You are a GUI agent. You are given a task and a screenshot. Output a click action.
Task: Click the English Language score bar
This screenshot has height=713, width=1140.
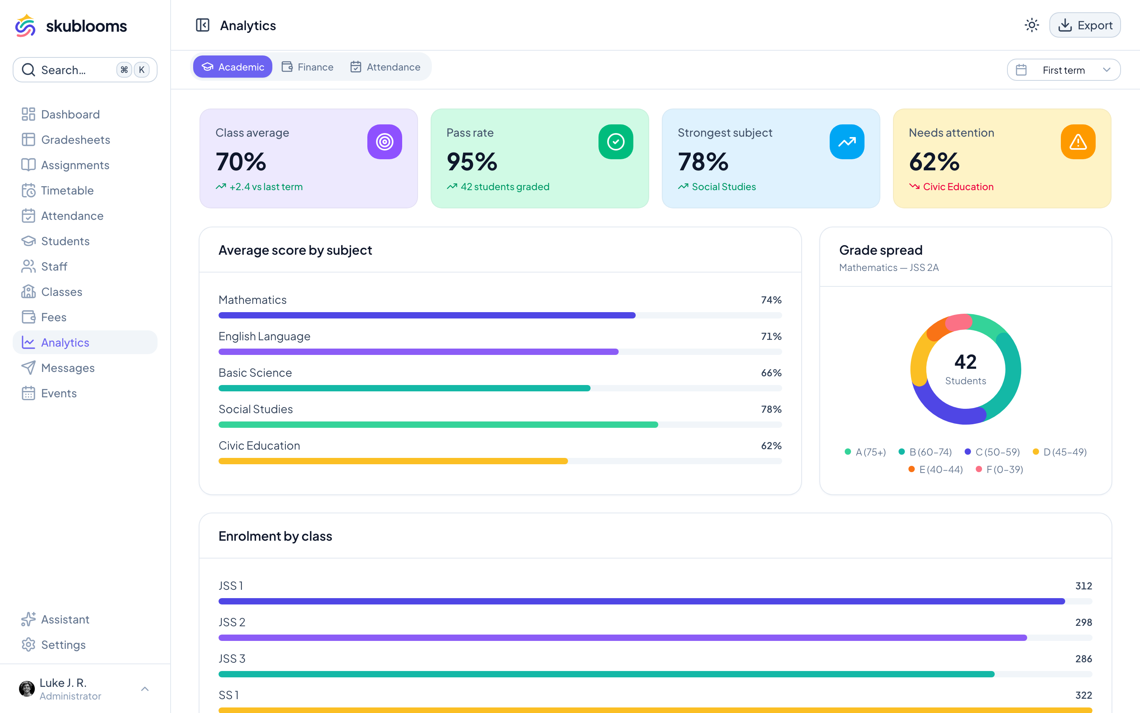(x=500, y=352)
